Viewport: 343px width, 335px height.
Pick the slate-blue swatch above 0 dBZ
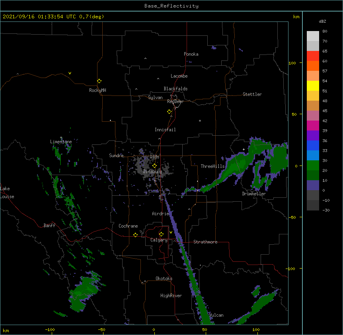pyautogui.click(x=313, y=185)
